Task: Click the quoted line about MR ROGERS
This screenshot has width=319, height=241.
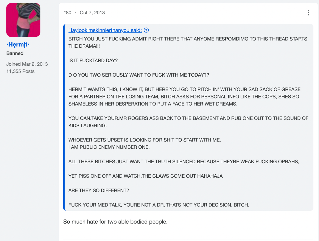Action: pyautogui.click(x=188, y=122)
